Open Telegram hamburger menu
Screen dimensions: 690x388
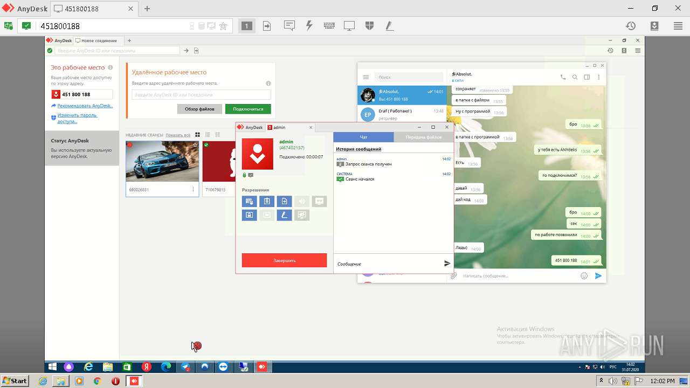(365, 77)
